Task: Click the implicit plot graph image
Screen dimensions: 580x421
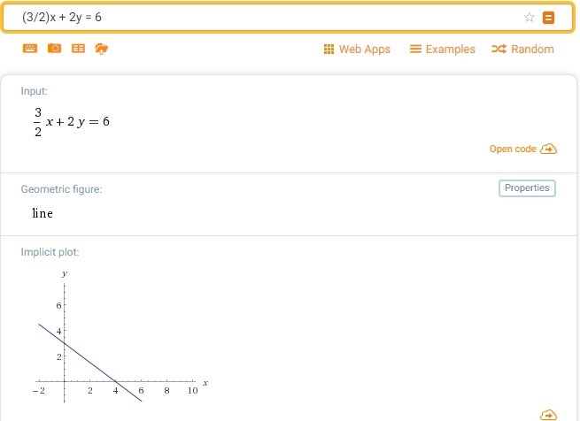Action: pos(120,336)
